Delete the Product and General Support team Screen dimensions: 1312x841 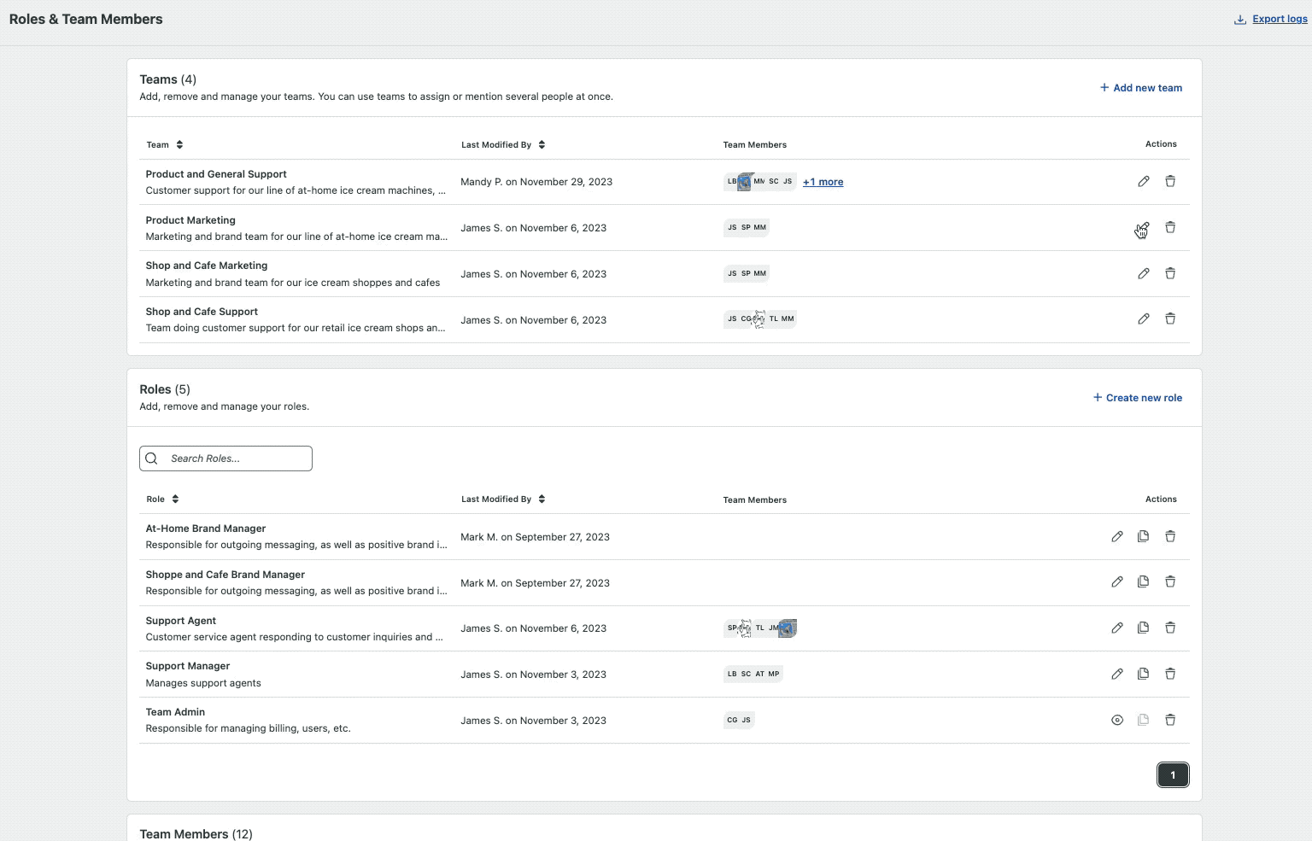tap(1170, 181)
